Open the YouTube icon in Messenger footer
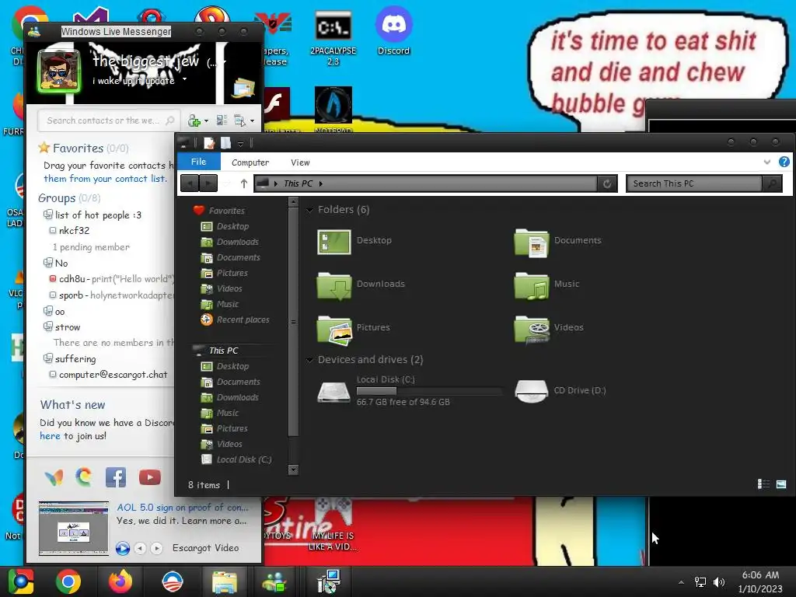Viewport: 796px width, 597px height. pos(150,477)
